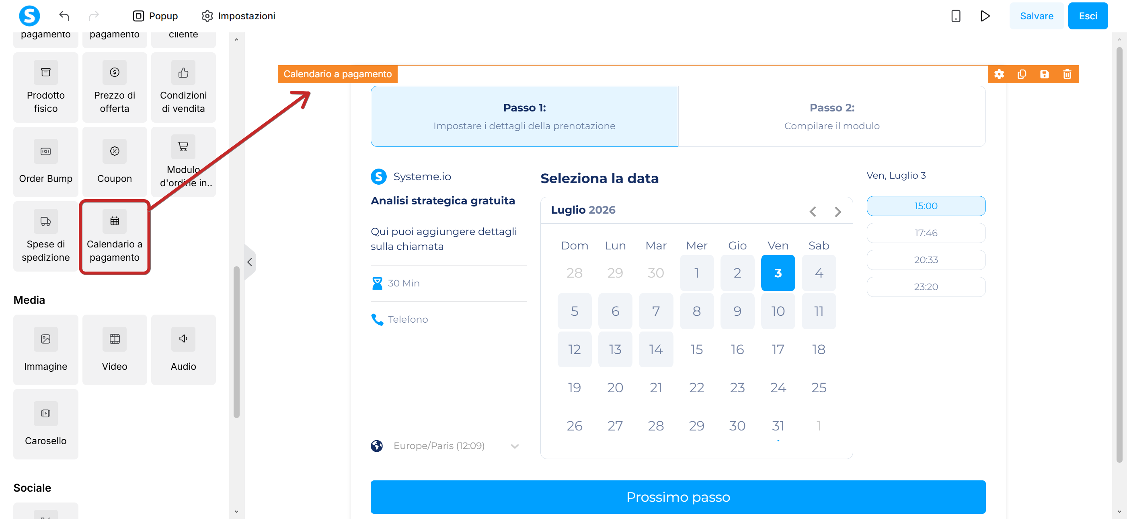Click the Prossimo passo button
The image size is (1127, 519).
(x=677, y=497)
